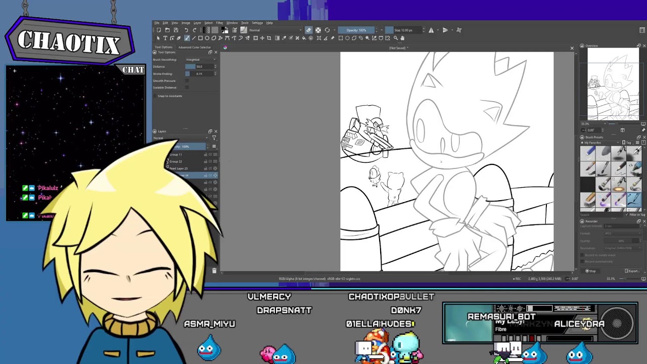
Task: Open the Layer menu
Action: pos(197,23)
